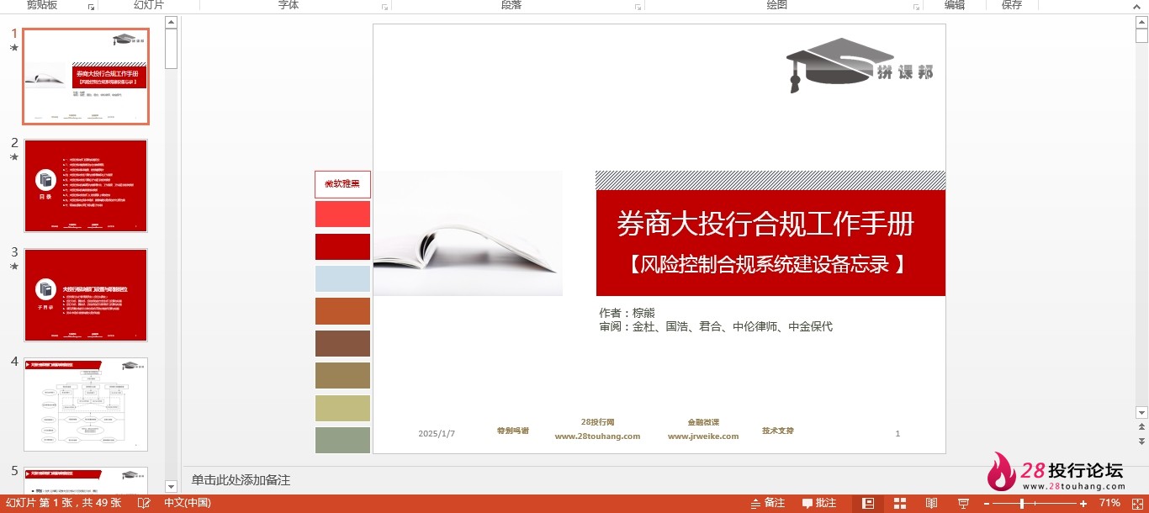Click the open book image on slide

(x=468, y=234)
